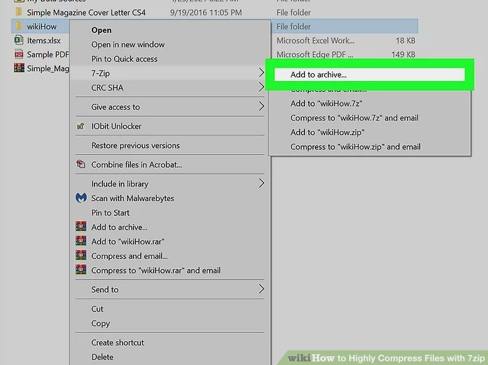Click the IObit Unlocker icon

pyautogui.click(x=81, y=126)
